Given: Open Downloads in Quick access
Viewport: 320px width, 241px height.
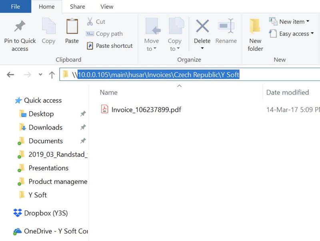Looking at the screenshot, I should tap(46, 127).
